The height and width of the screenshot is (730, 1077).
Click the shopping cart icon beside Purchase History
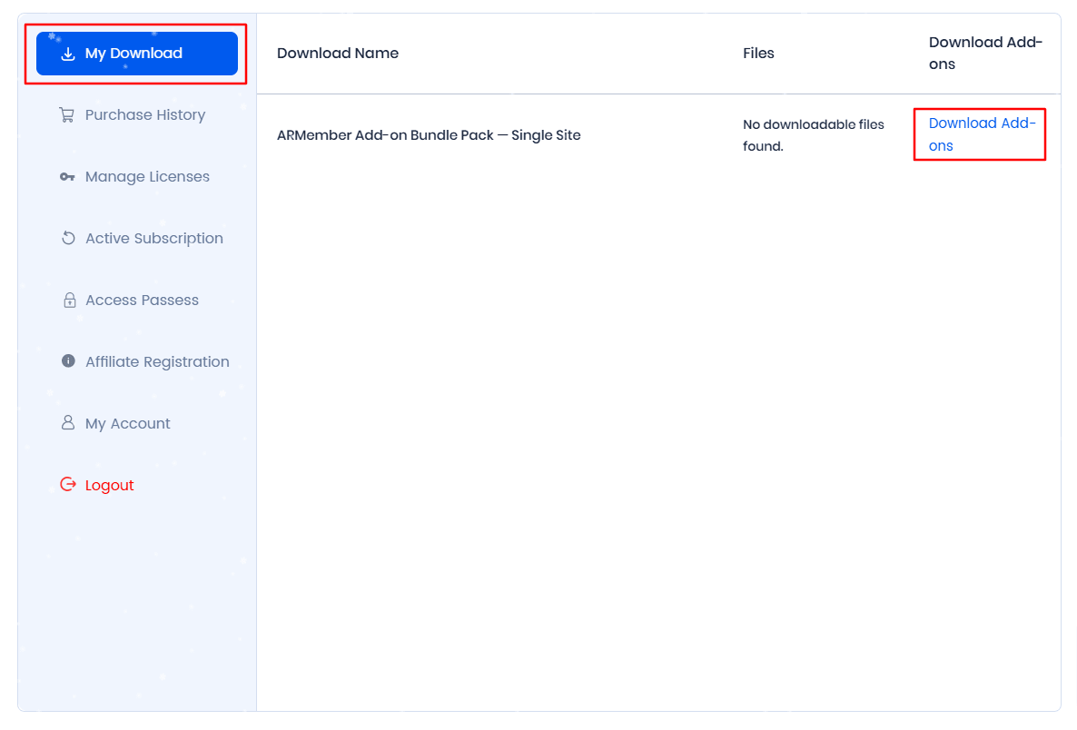(66, 114)
